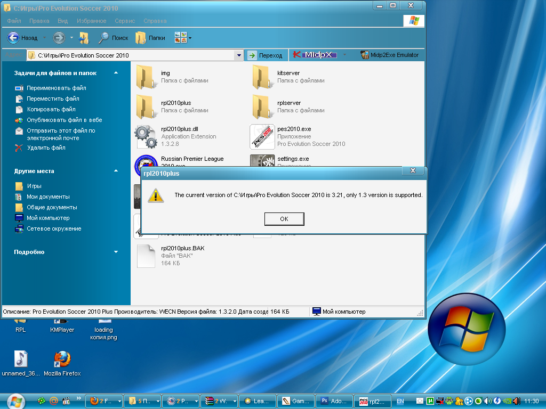Open the Forward button history dropdown arrow
546x409 pixels.
pyautogui.click(x=71, y=38)
